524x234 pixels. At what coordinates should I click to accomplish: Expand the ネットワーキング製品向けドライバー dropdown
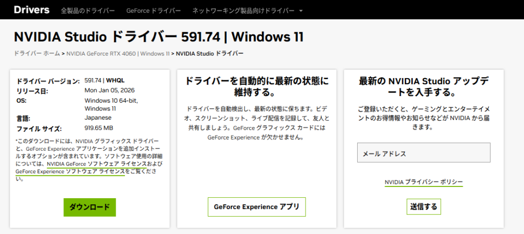(244, 10)
